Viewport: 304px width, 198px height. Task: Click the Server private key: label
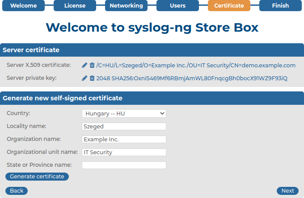32,78
